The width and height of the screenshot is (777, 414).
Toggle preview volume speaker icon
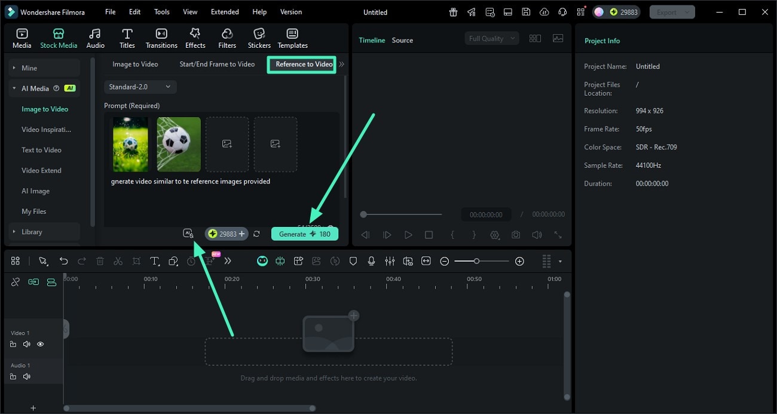point(537,235)
